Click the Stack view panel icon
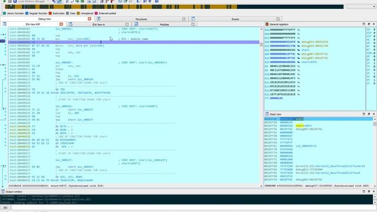Screen dimensions: 377x212 pos(267,114)
